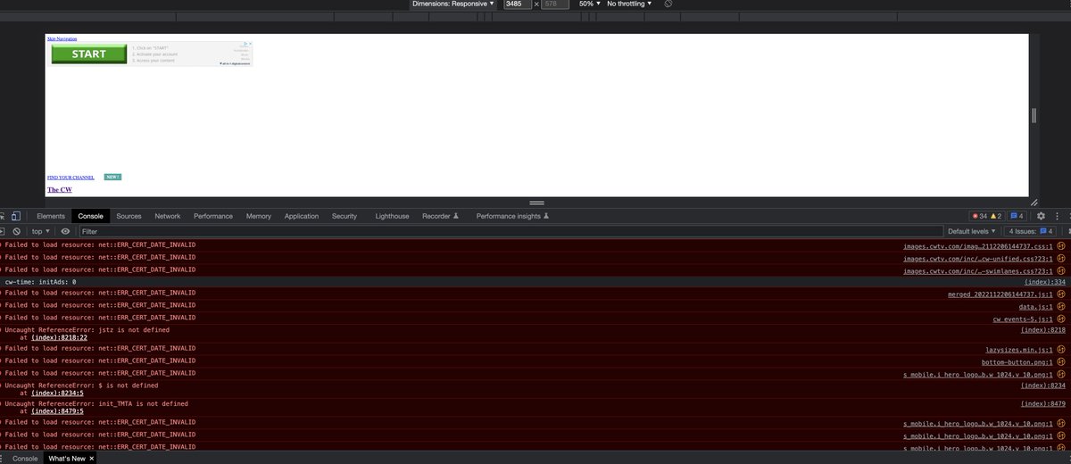Screen dimensions: 1071x464
Task: Click the FIND YOUR CHANNEL link
Action: click(71, 178)
